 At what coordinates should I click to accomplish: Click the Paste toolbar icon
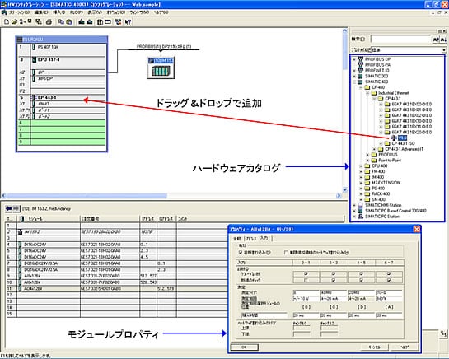68,21
